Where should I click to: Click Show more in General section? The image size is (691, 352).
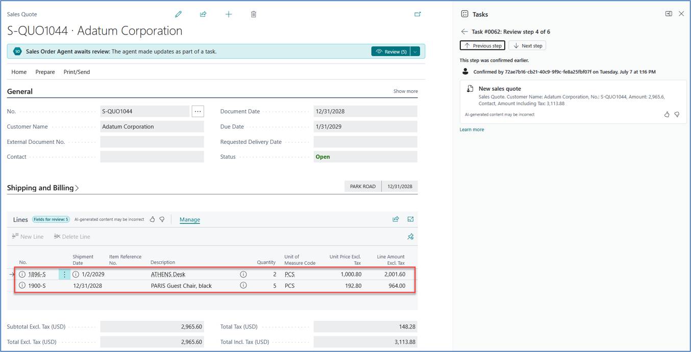[405, 91]
